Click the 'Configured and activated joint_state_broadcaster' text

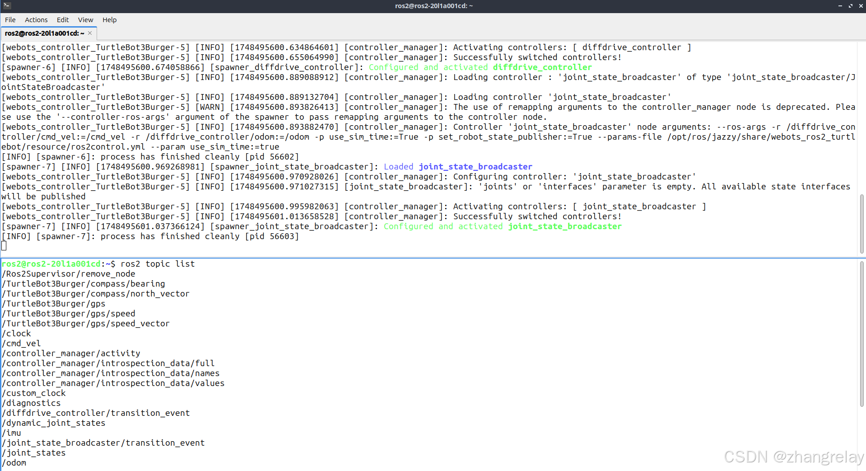[x=503, y=226]
